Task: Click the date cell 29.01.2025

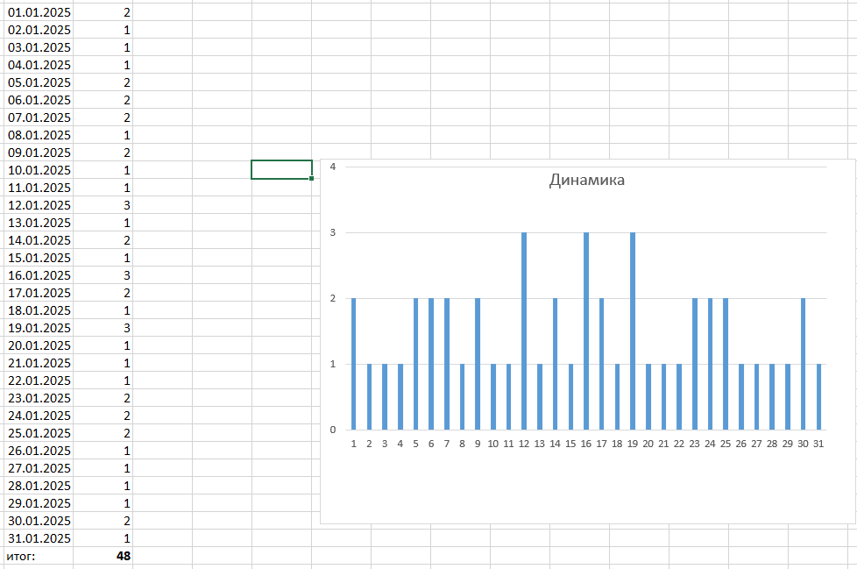Action: pos(39,503)
